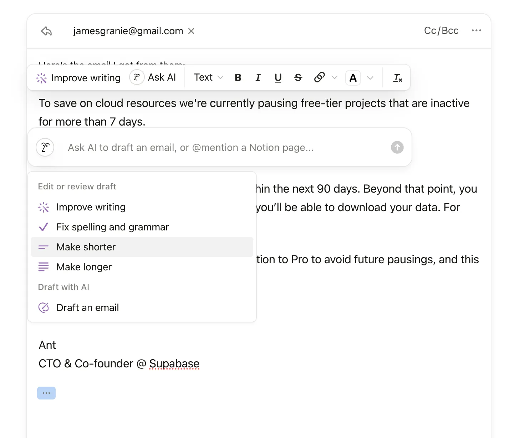Toggle underline formatting
This screenshot has height=438, width=520.
pos(278,77)
